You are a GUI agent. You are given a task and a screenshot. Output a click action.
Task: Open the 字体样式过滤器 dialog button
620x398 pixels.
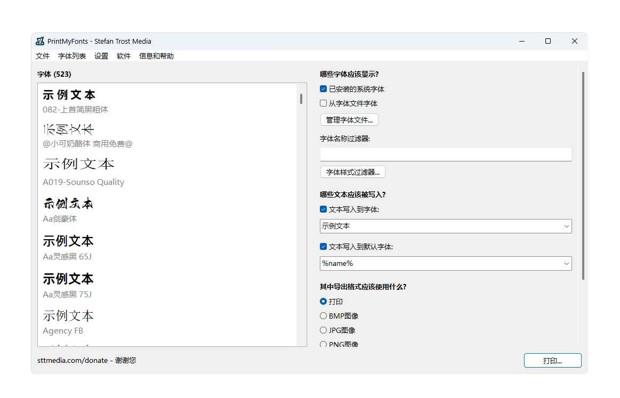coord(352,172)
